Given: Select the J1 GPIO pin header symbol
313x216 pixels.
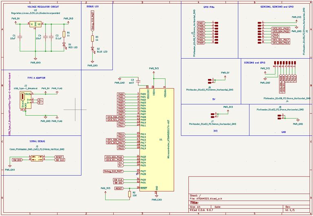Looking at the screenshot, I should point(216,33).
